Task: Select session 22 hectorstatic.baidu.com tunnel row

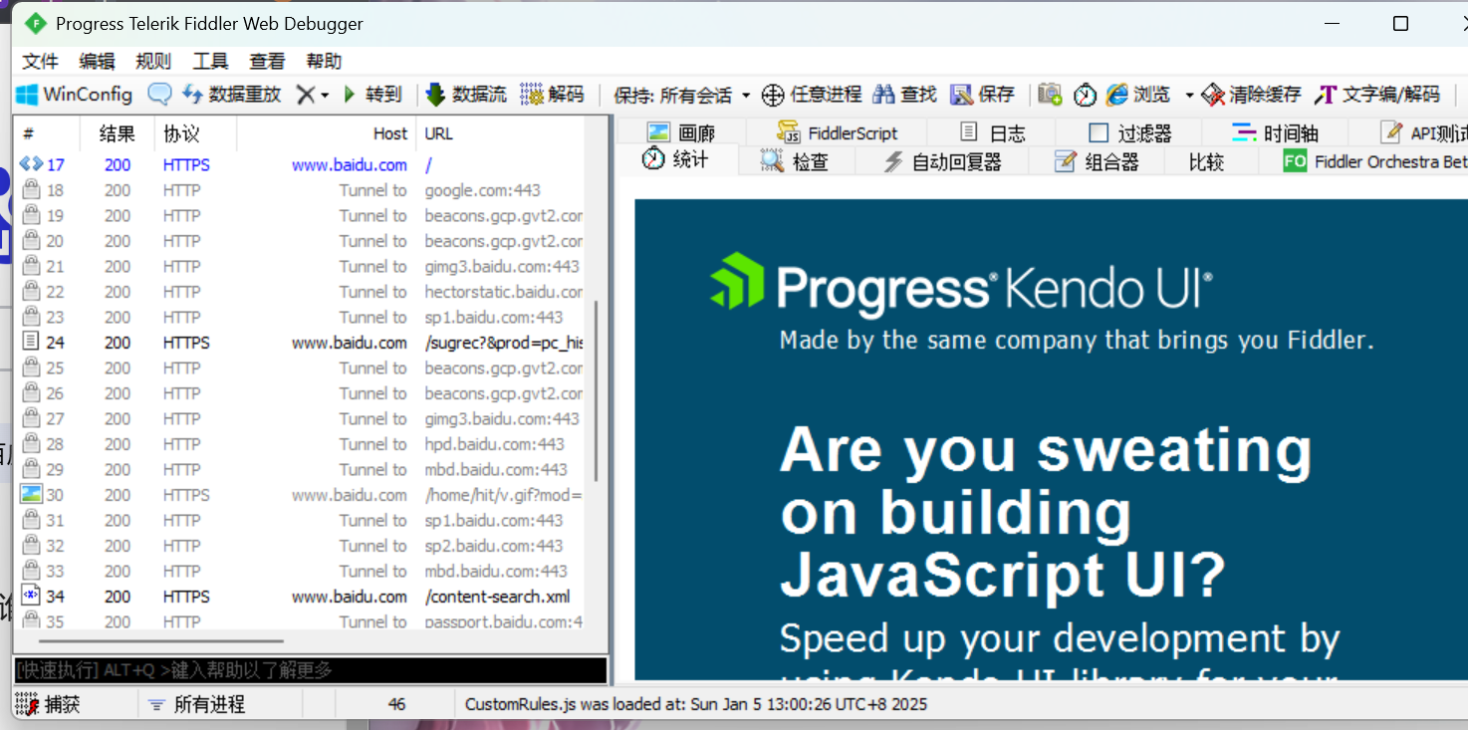Action: 301,292
